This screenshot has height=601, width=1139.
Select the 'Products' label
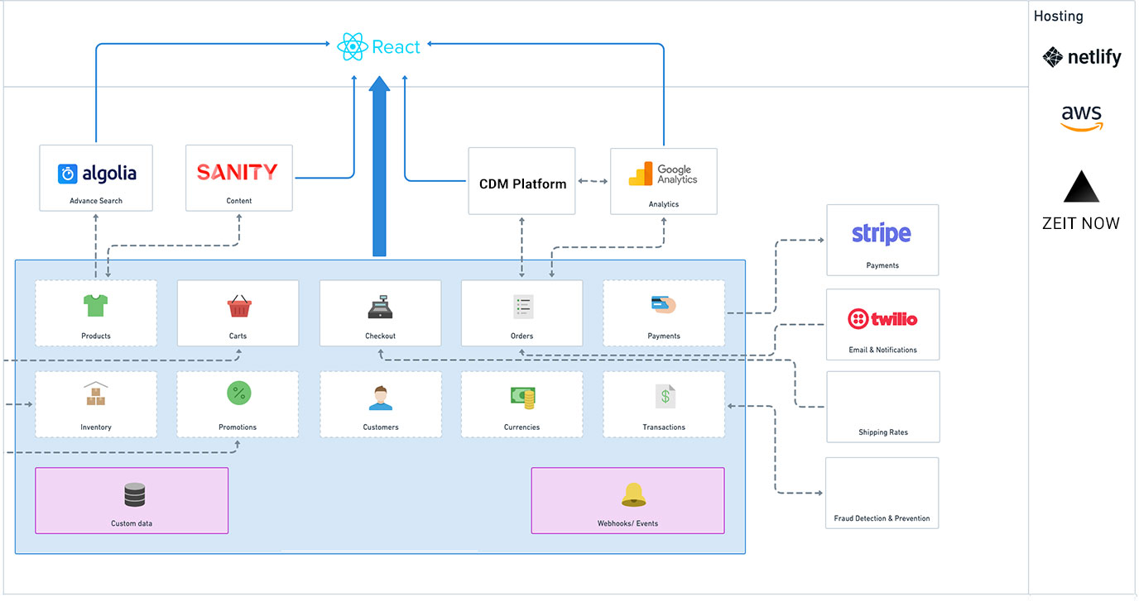96,336
